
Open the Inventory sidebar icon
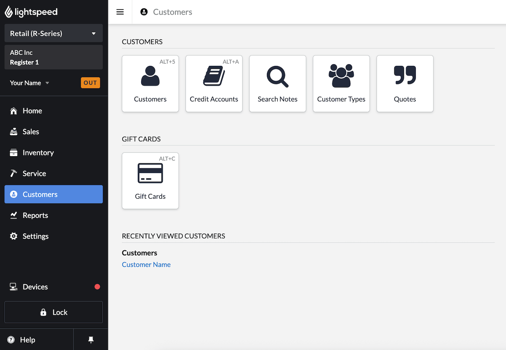pos(14,152)
